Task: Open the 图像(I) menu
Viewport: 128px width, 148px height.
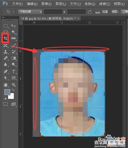Action: 47,4
